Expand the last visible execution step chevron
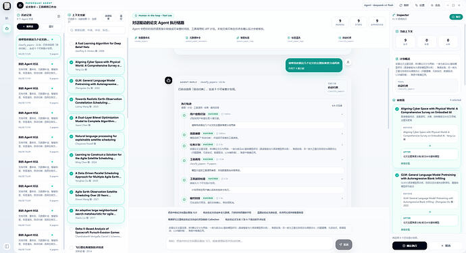 click(342, 198)
